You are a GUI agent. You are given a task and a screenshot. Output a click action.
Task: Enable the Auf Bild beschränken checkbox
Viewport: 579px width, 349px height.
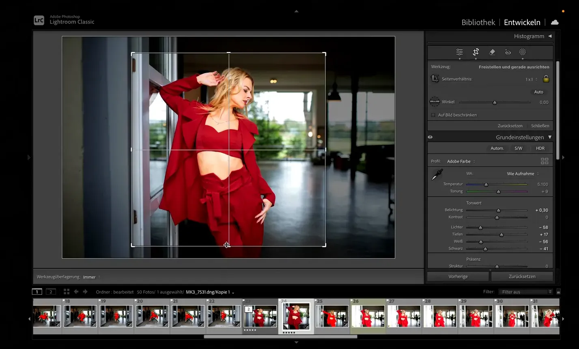pyautogui.click(x=433, y=115)
